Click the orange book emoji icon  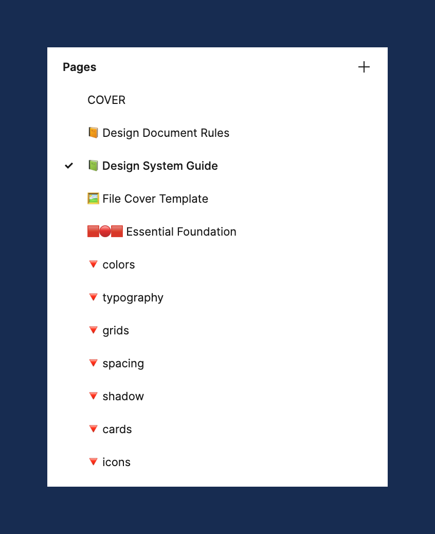[x=93, y=133]
